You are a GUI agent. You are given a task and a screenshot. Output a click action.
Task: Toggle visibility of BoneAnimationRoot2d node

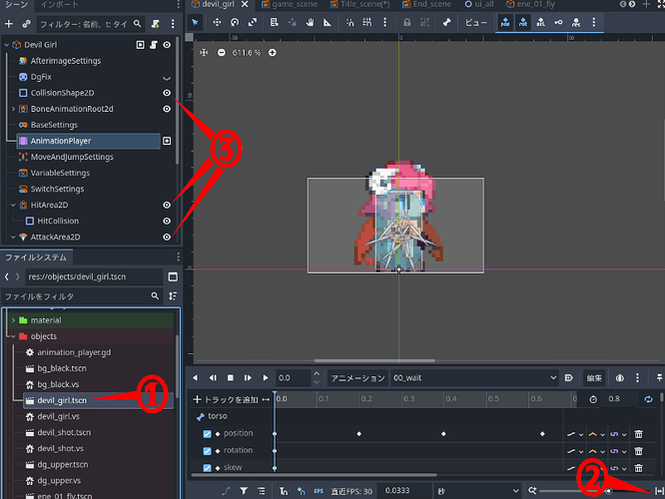167,109
